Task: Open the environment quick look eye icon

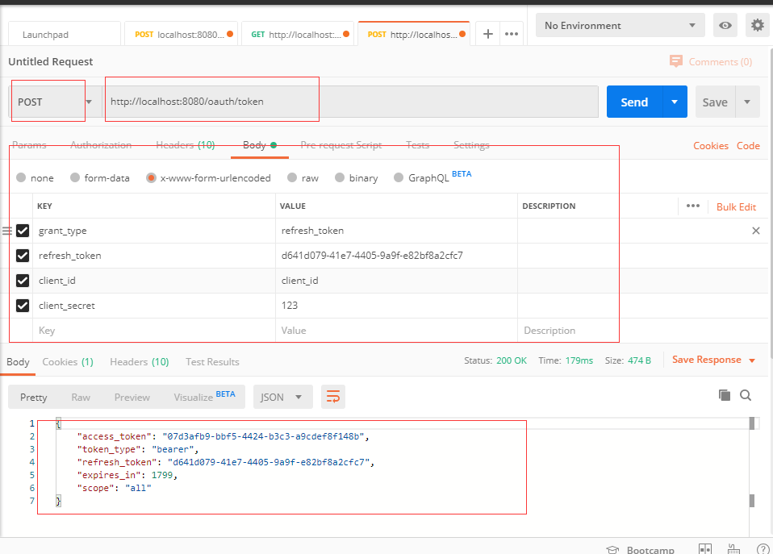Action: point(725,25)
